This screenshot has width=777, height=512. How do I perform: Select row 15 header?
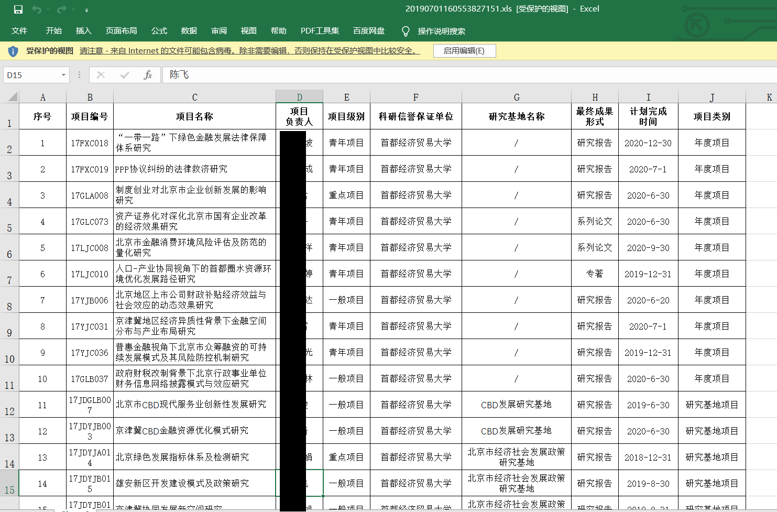(9, 483)
